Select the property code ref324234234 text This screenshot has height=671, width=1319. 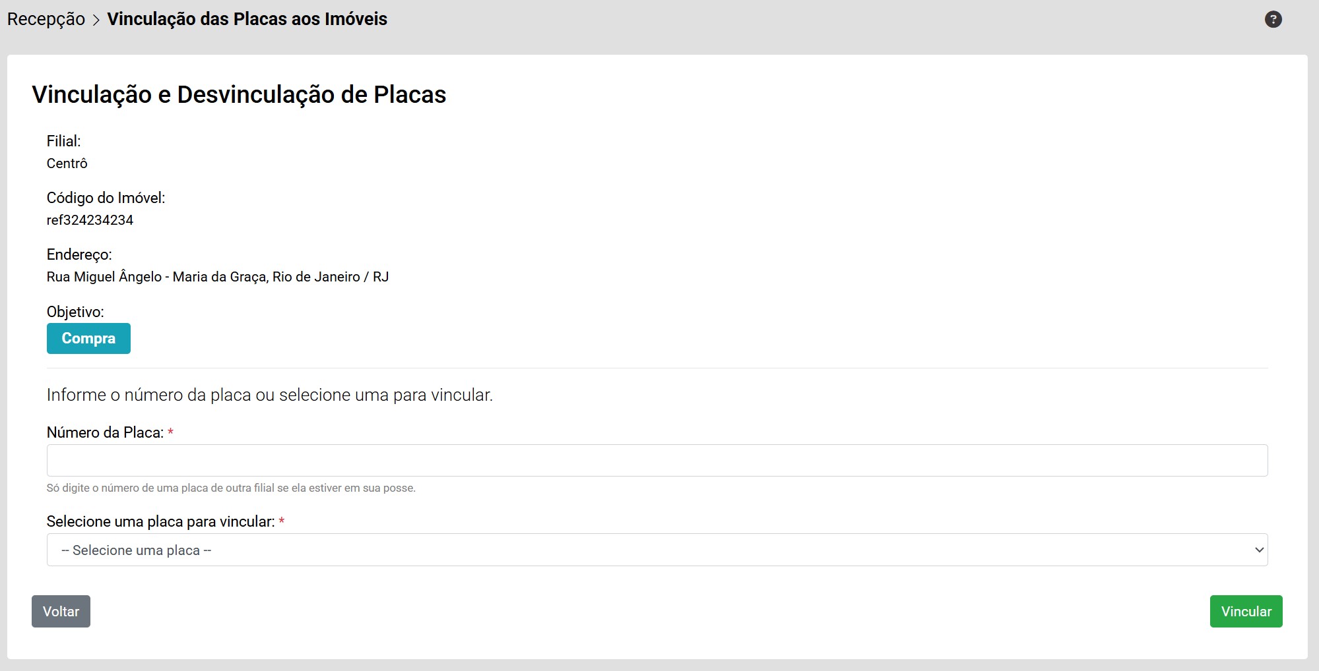coord(90,220)
